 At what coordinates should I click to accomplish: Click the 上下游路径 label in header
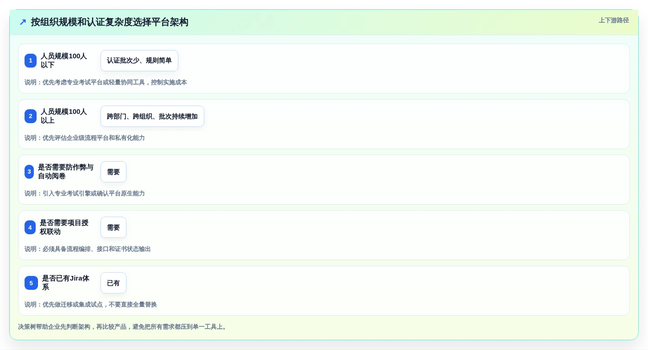pyautogui.click(x=614, y=20)
